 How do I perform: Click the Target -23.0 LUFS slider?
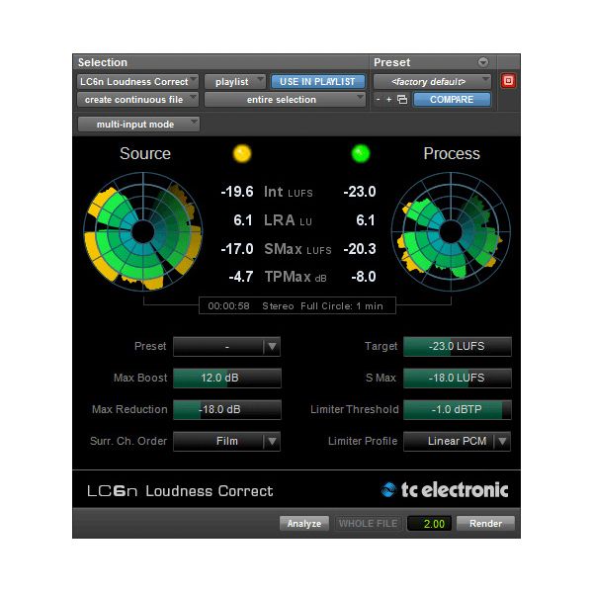(458, 347)
